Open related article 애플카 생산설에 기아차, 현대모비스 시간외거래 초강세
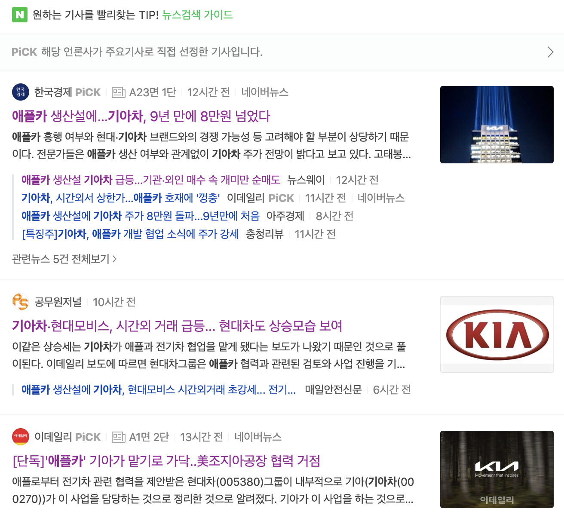The image size is (564, 521). point(159,389)
